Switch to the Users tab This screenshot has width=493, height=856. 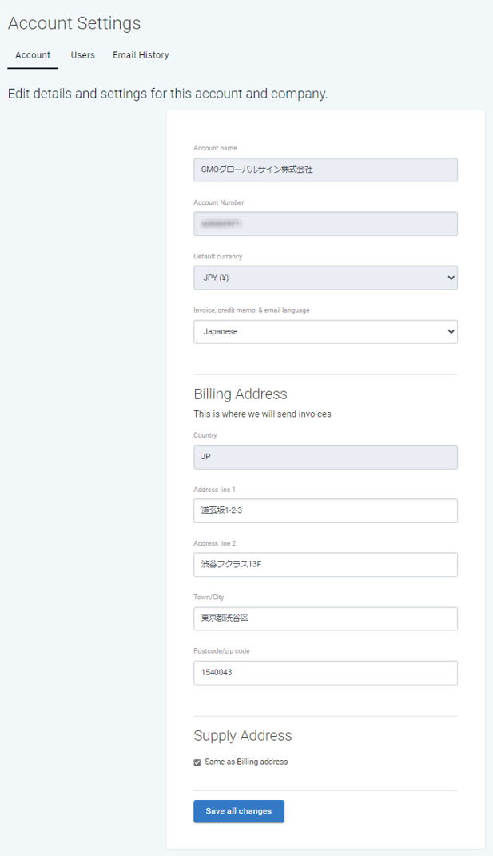82,55
